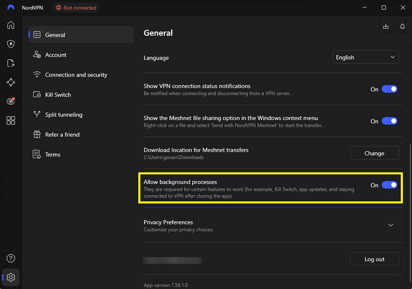412x289 pixels.
Task: Open the Language English dropdown
Action: [x=366, y=57]
